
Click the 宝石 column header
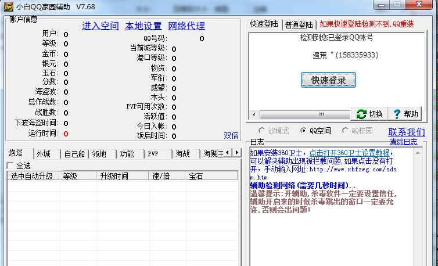pyautogui.click(x=211, y=176)
